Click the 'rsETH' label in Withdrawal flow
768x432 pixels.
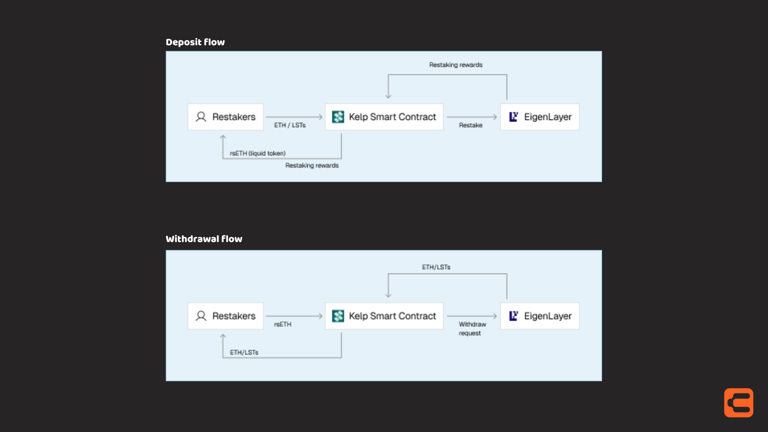click(283, 324)
